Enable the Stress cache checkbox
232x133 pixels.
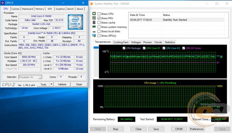[x=99, y=22]
